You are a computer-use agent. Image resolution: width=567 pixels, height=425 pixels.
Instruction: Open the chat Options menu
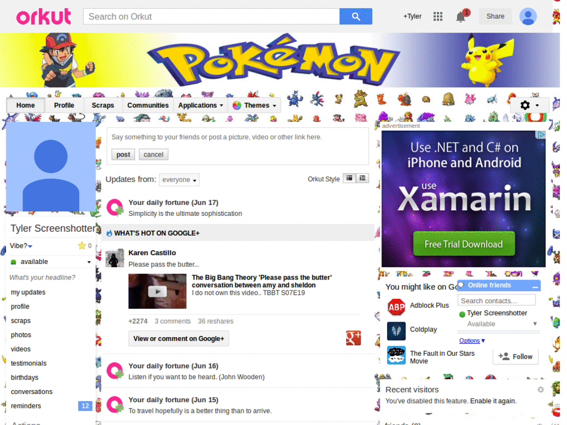pos(472,340)
